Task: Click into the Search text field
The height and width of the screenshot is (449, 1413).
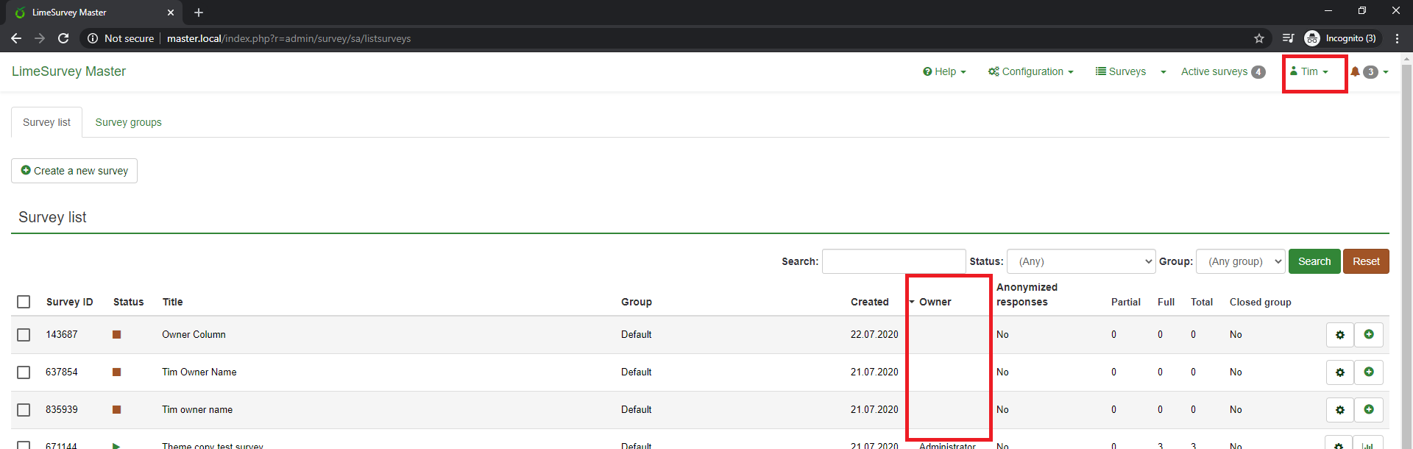Action: (x=893, y=261)
